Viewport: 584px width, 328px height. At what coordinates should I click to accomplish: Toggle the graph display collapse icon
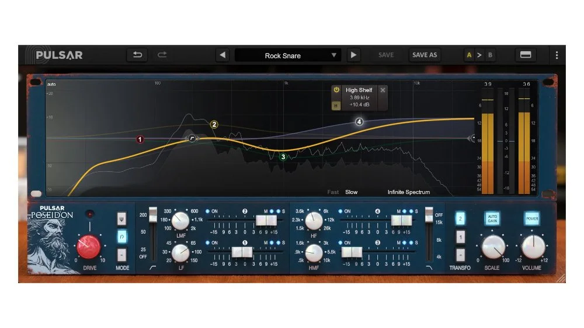pyautogui.click(x=526, y=55)
